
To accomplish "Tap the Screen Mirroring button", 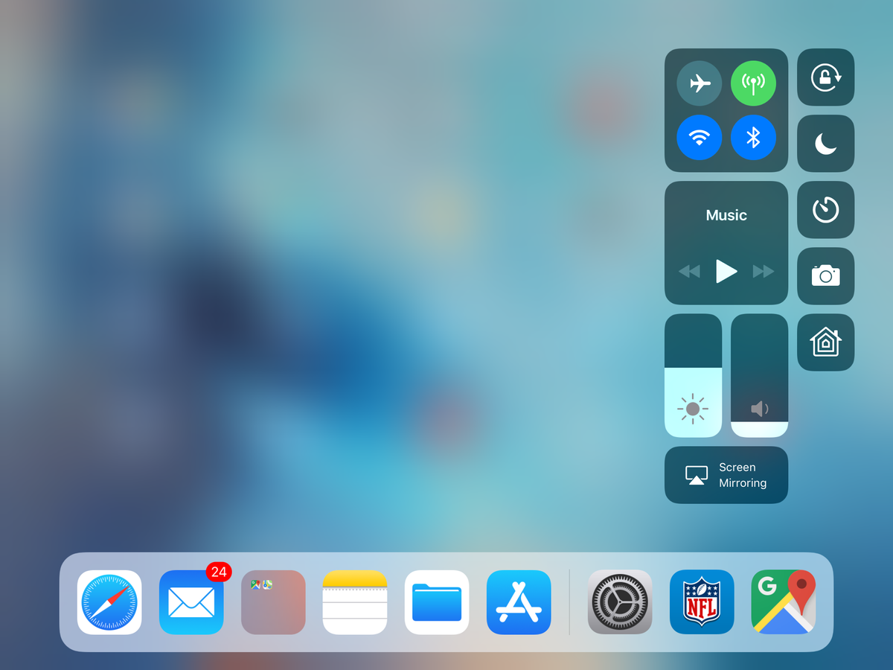I will (x=726, y=475).
